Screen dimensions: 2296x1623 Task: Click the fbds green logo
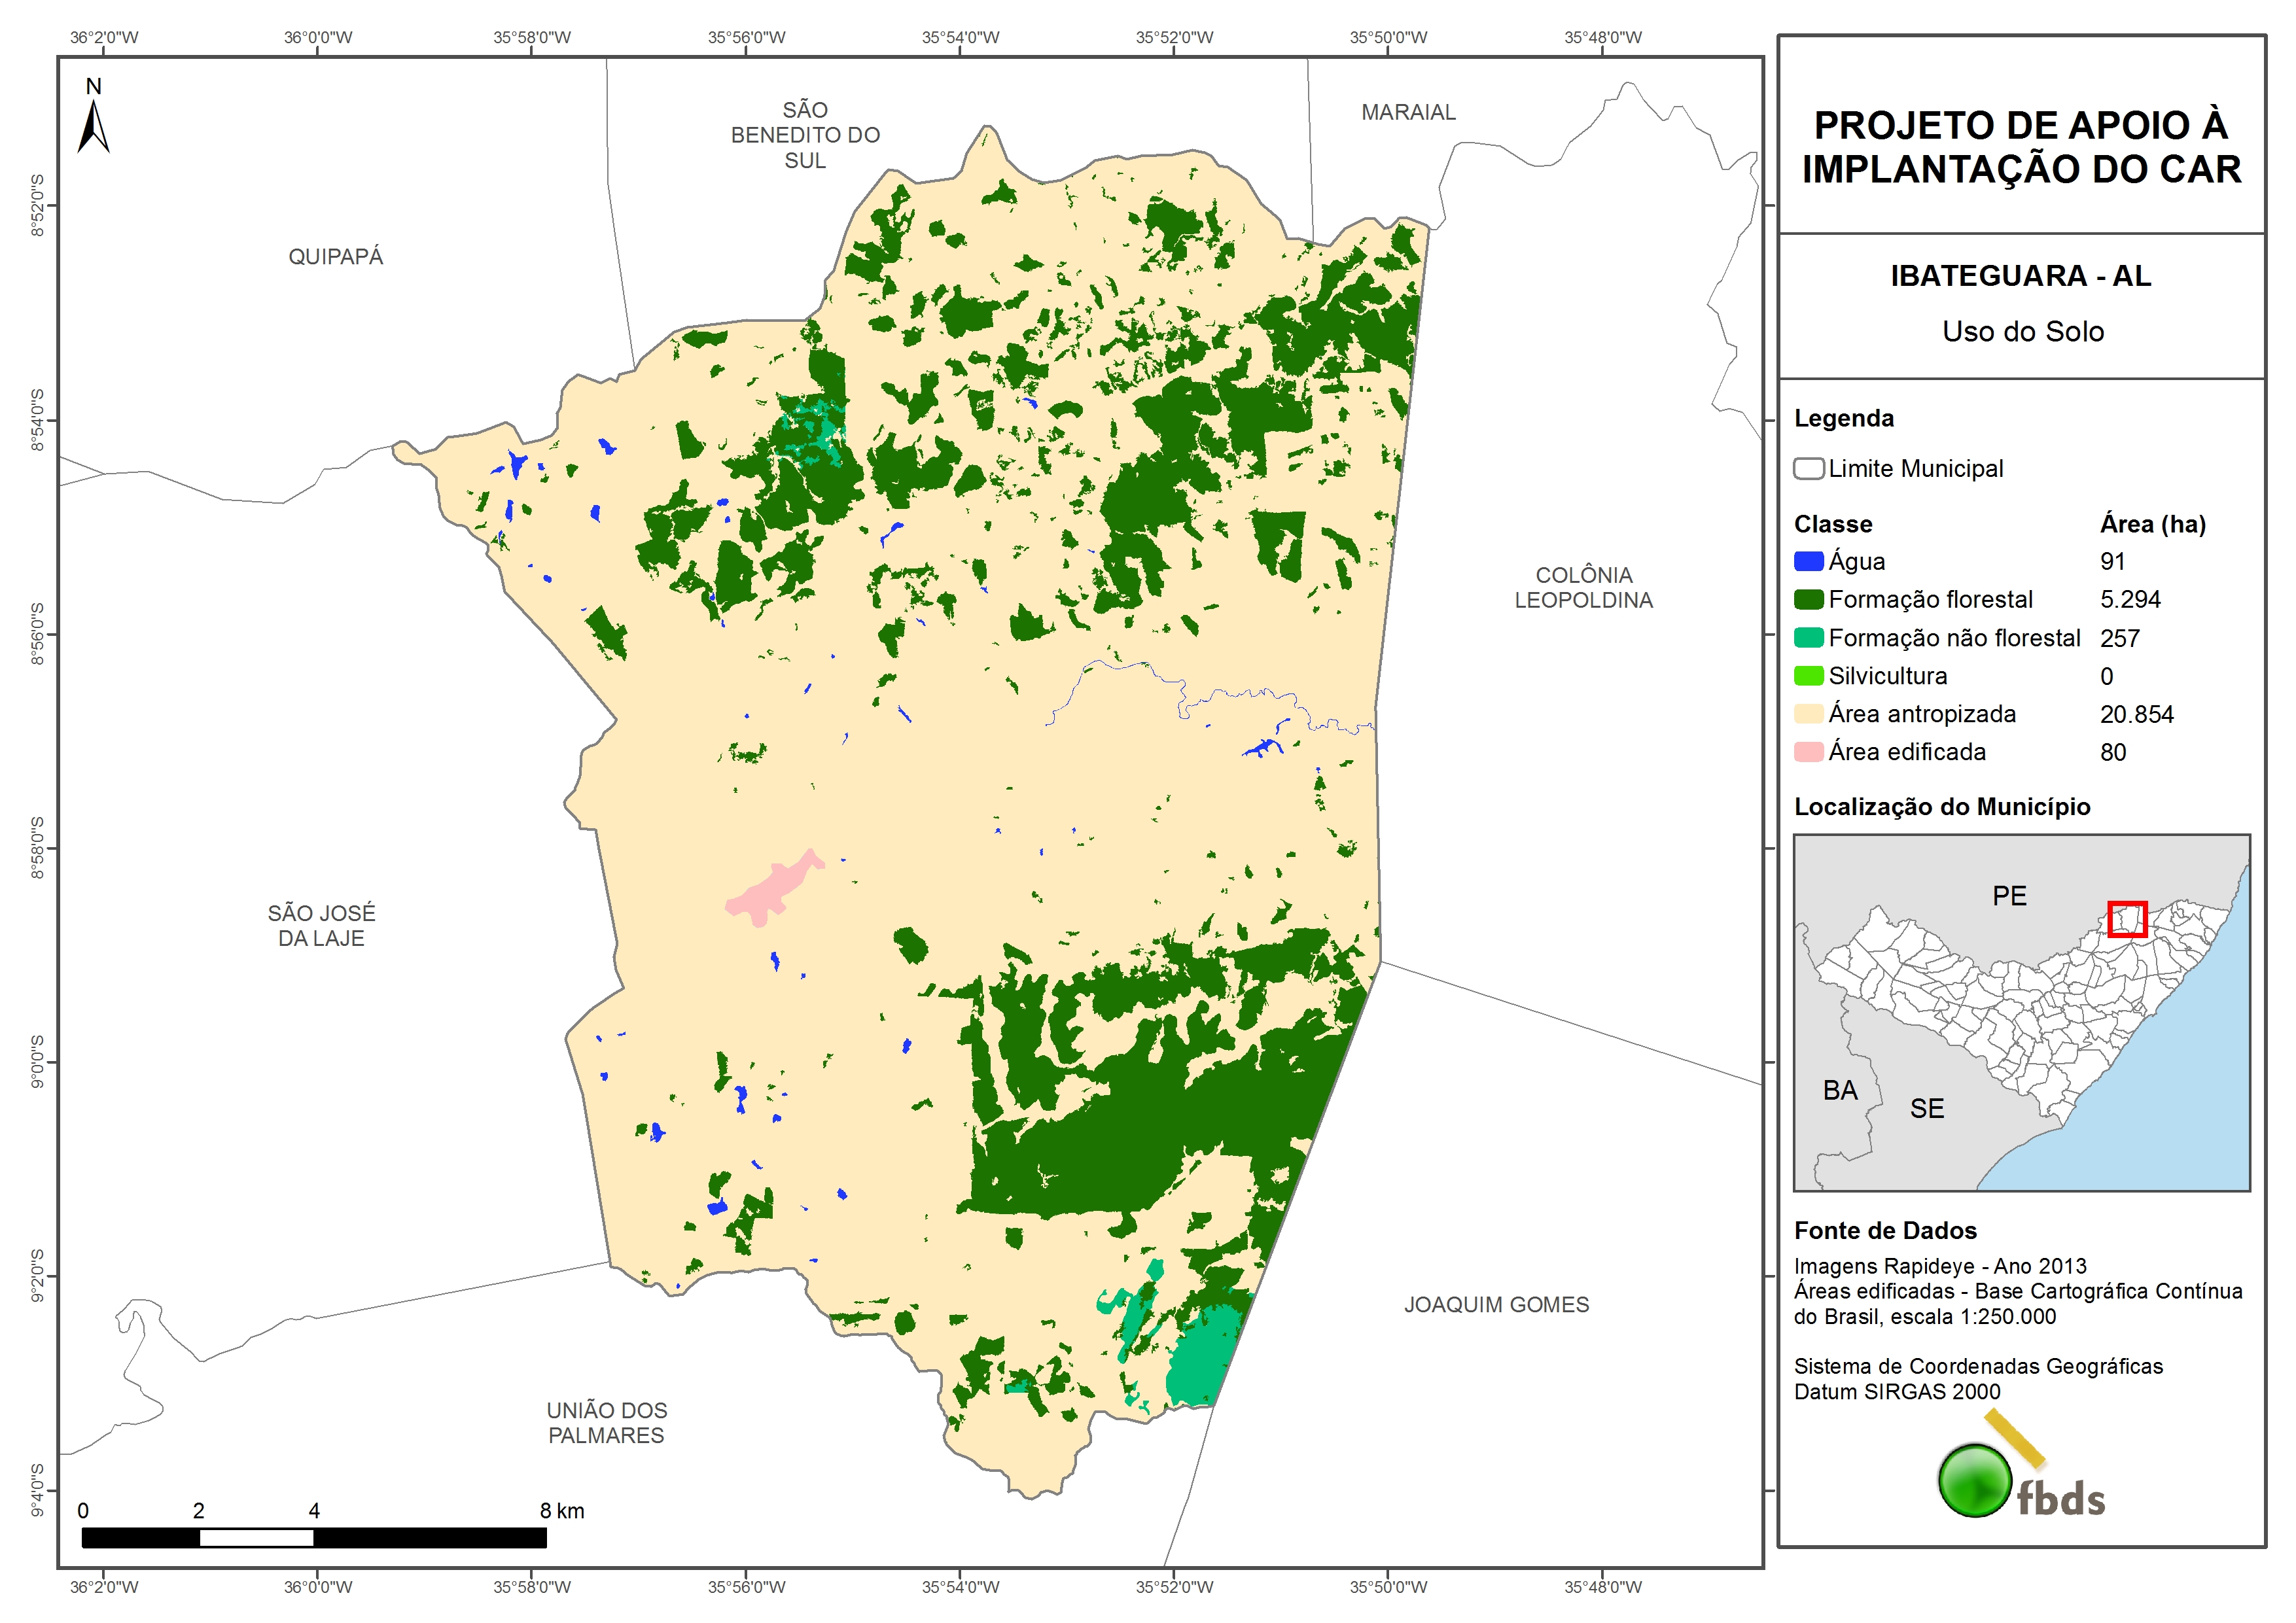(1975, 1480)
